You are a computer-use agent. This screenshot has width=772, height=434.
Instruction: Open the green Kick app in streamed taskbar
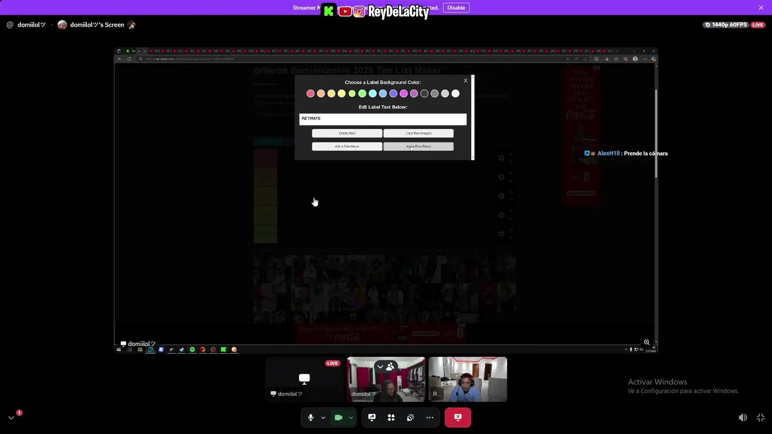coord(224,350)
